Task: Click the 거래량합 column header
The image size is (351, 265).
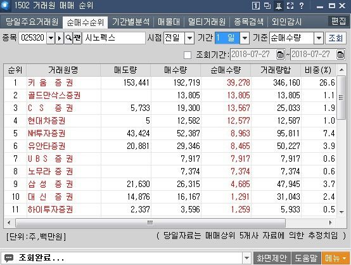Action: 276,70
